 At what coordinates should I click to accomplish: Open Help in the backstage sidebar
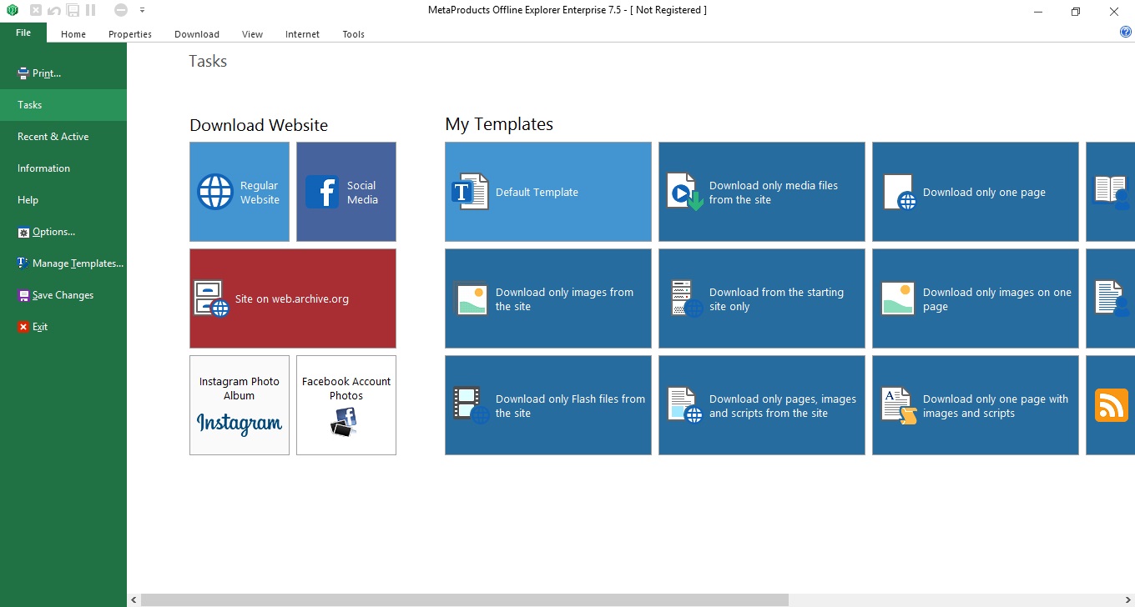coord(63,200)
